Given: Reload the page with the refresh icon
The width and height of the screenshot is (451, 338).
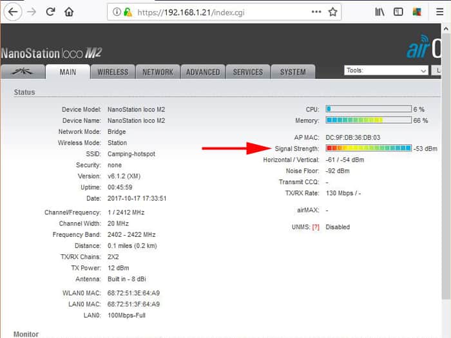Looking at the screenshot, I should point(51,12).
